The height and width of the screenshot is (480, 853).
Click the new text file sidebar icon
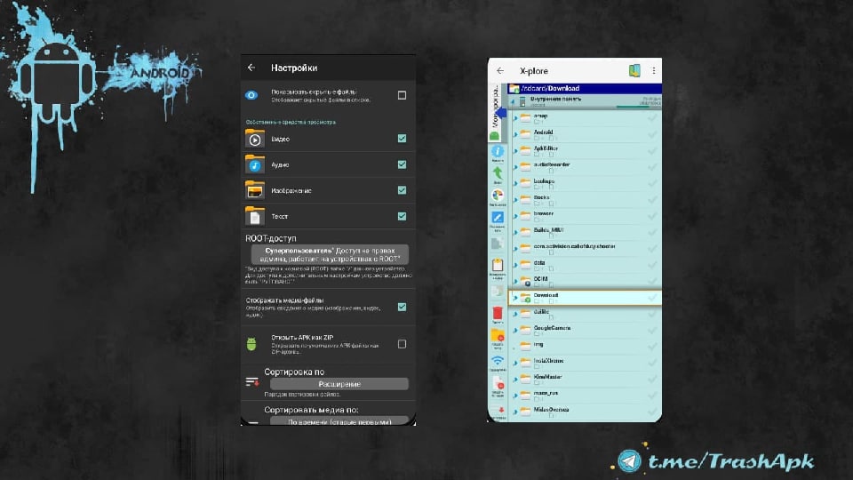coord(498,384)
